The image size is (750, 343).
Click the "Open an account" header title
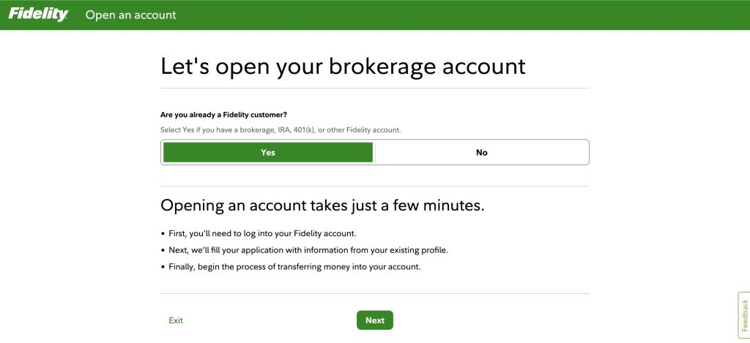click(x=130, y=15)
